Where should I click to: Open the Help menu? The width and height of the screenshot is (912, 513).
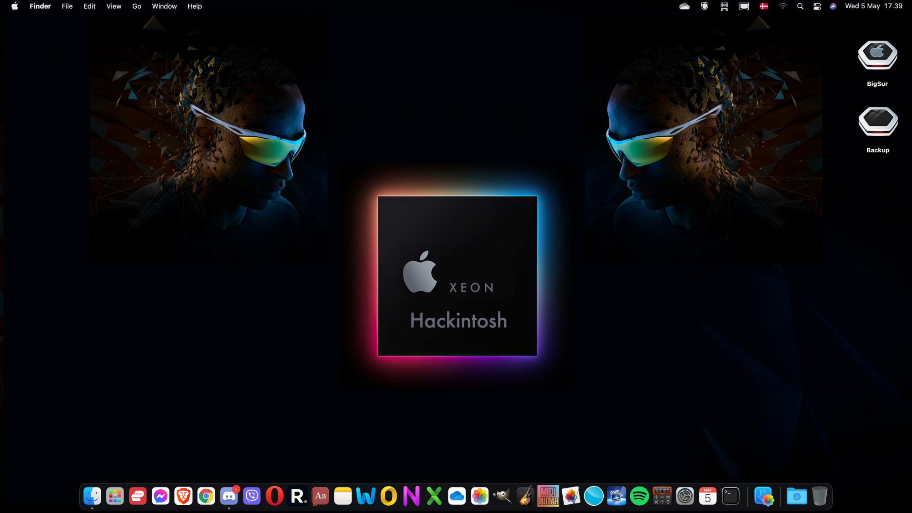[x=195, y=6]
